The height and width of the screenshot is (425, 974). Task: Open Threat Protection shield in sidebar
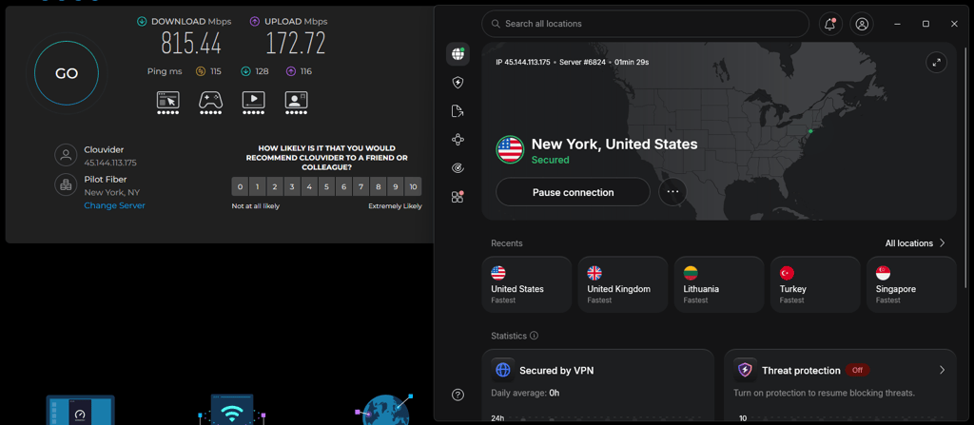458,83
